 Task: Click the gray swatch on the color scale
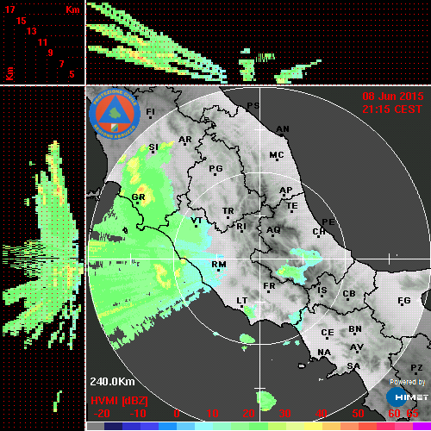click(96, 426)
